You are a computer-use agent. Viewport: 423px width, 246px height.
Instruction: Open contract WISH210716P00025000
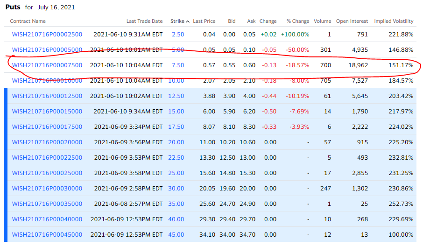47,173
